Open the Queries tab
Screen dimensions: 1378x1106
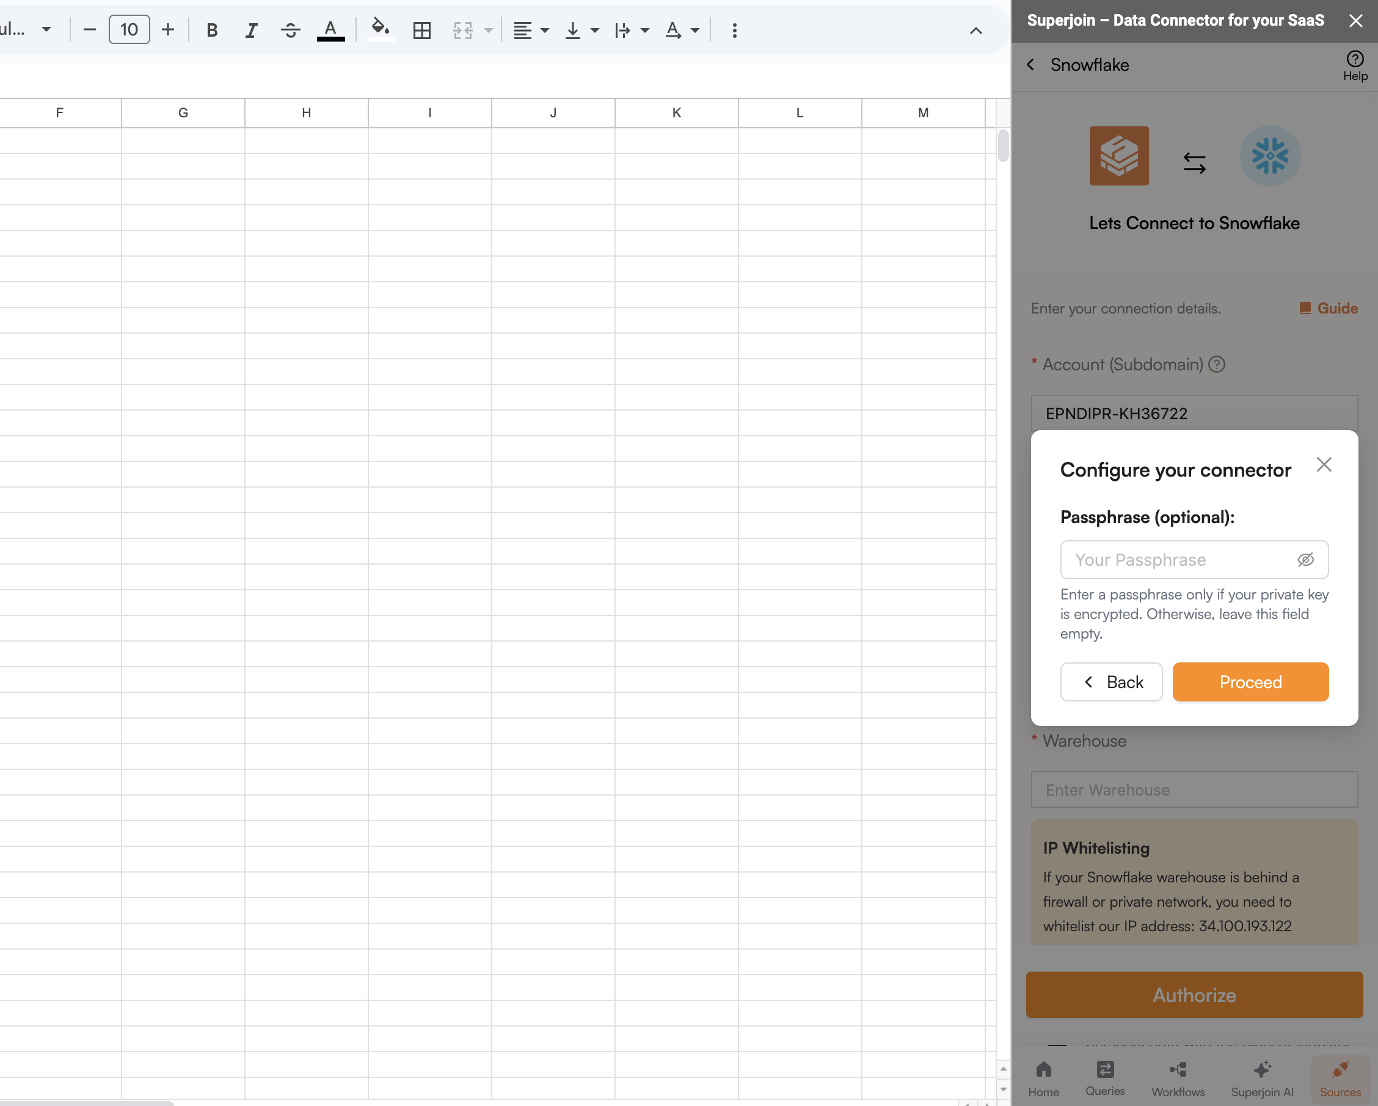1104,1079
